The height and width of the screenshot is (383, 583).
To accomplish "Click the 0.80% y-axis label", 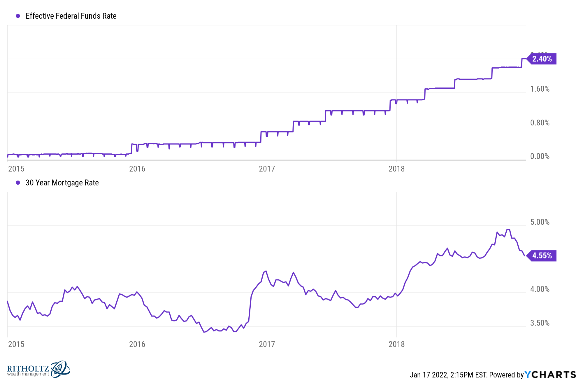I will click(x=540, y=123).
